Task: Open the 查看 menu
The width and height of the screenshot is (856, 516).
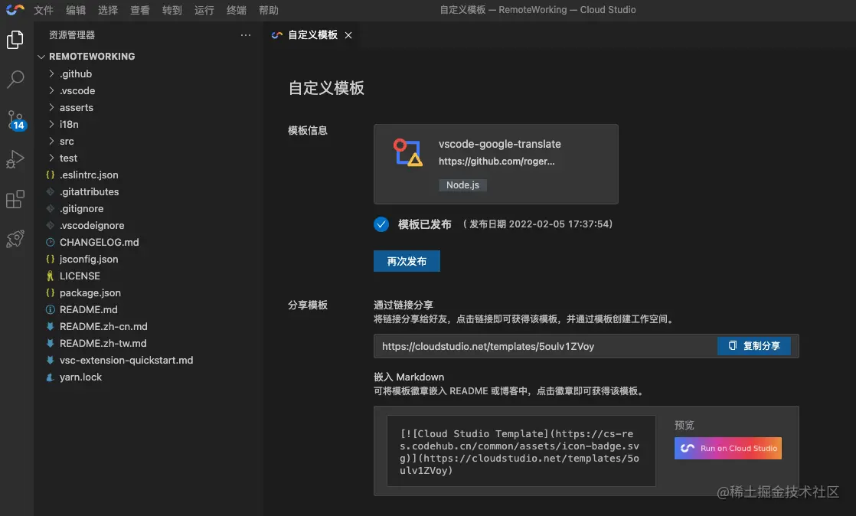Action: click(140, 10)
